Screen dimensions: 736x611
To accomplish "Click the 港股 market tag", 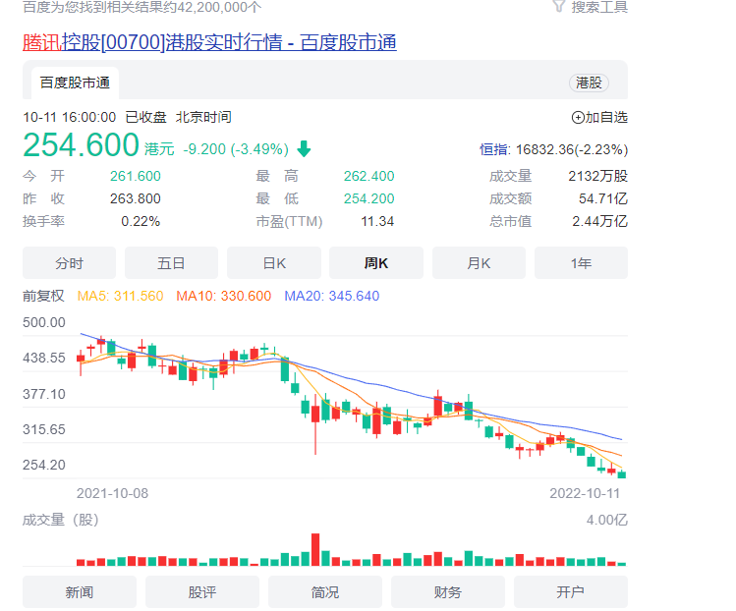I will (589, 83).
